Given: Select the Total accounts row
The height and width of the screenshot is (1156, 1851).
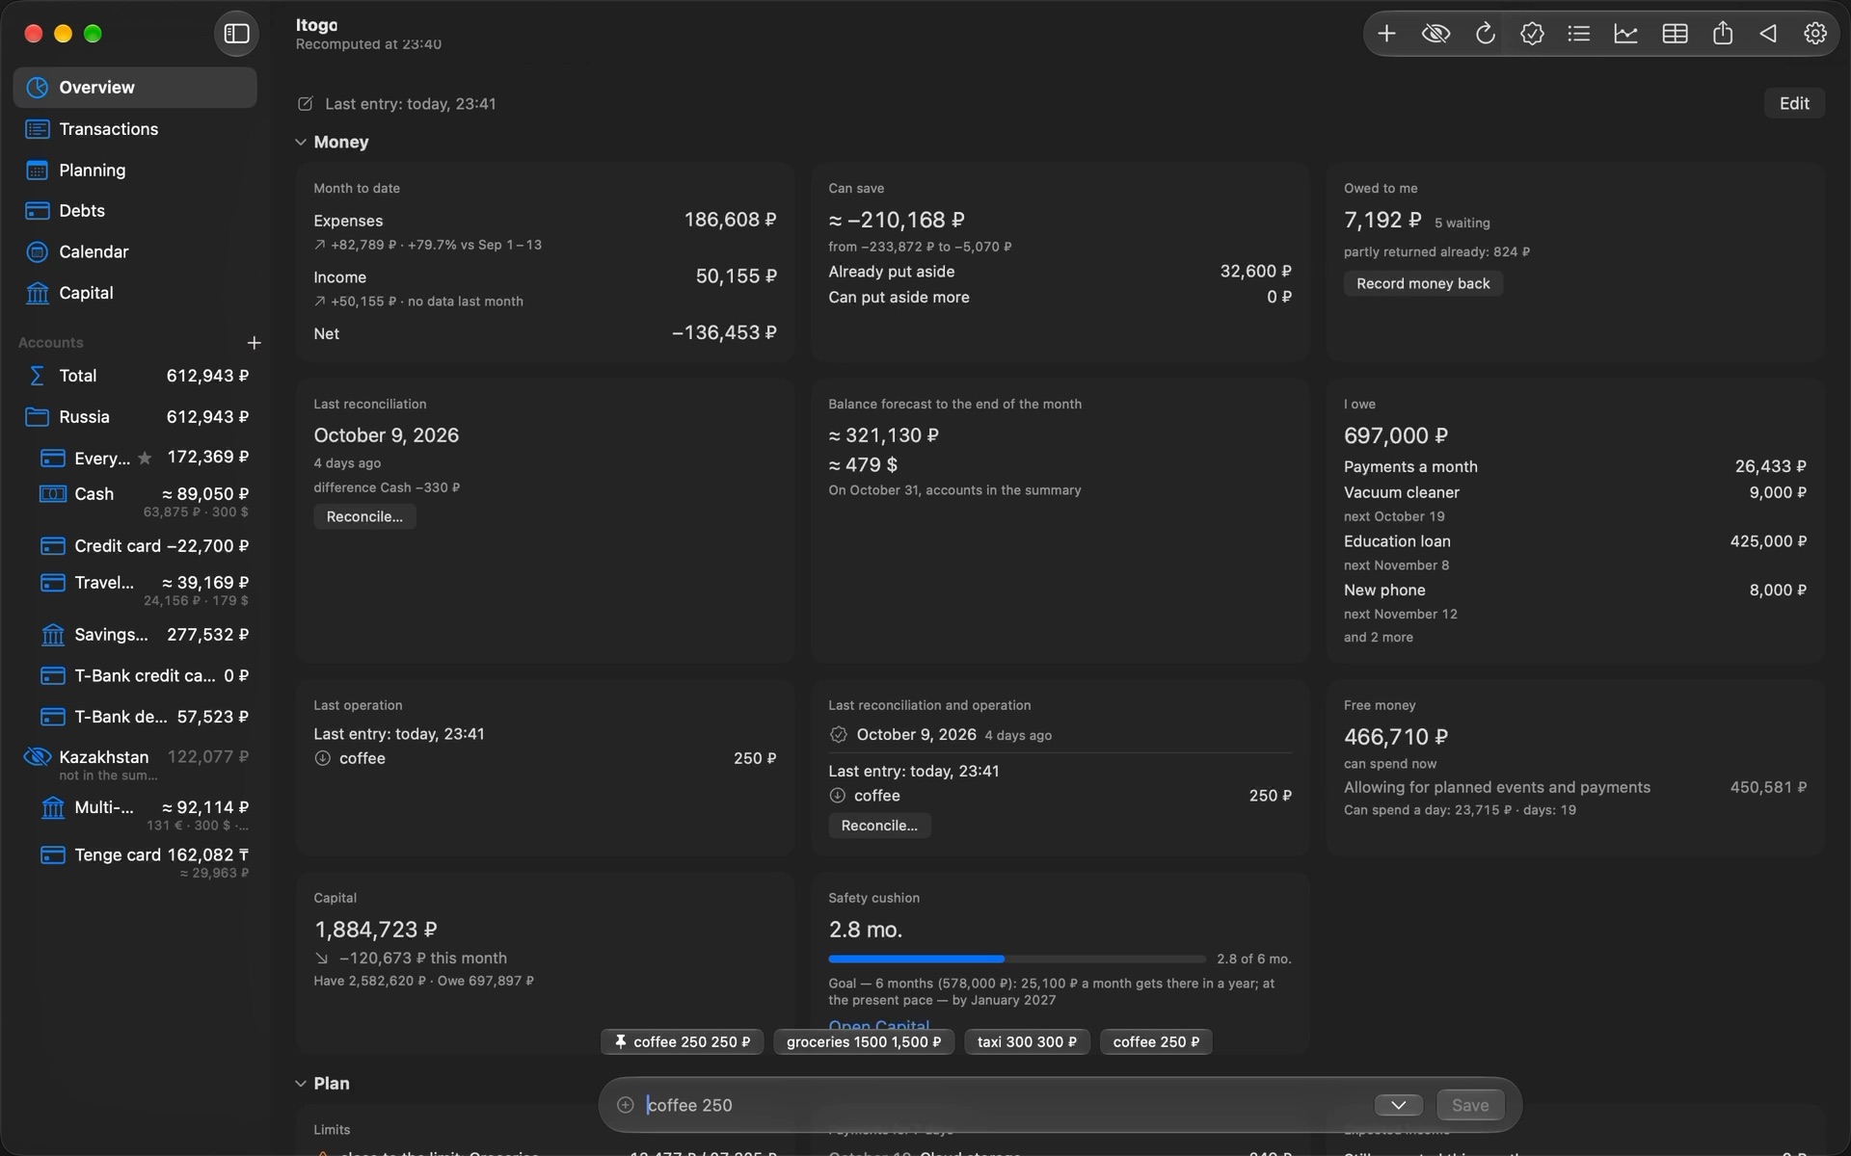Looking at the screenshot, I should (x=135, y=376).
